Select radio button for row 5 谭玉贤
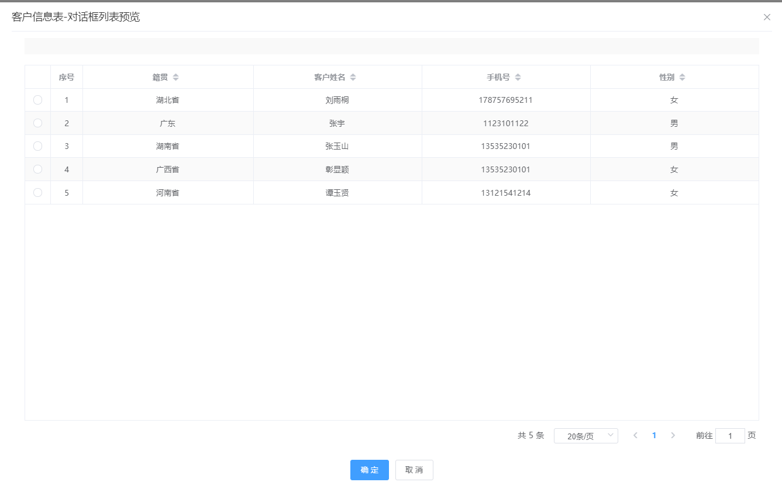Viewport: 782px width, 489px height. click(38, 192)
